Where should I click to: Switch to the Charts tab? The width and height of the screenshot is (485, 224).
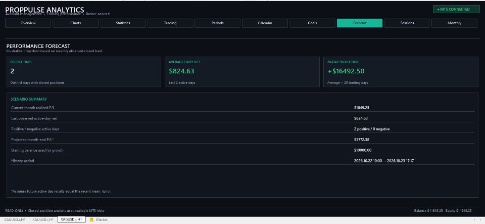pyautogui.click(x=75, y=23)
